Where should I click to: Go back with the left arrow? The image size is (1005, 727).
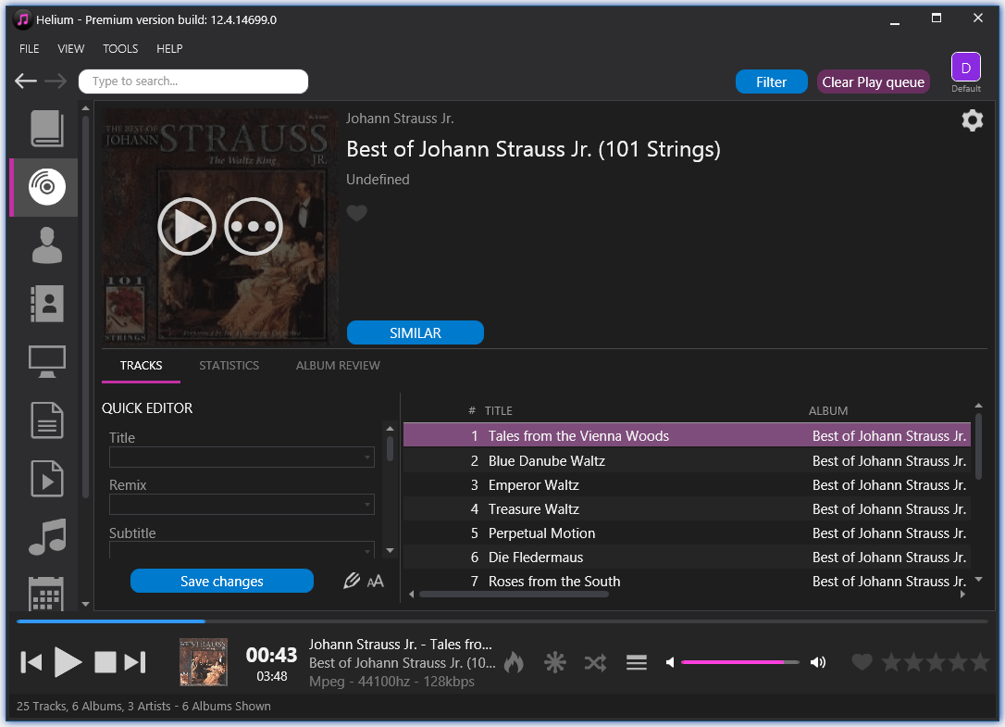26,81
